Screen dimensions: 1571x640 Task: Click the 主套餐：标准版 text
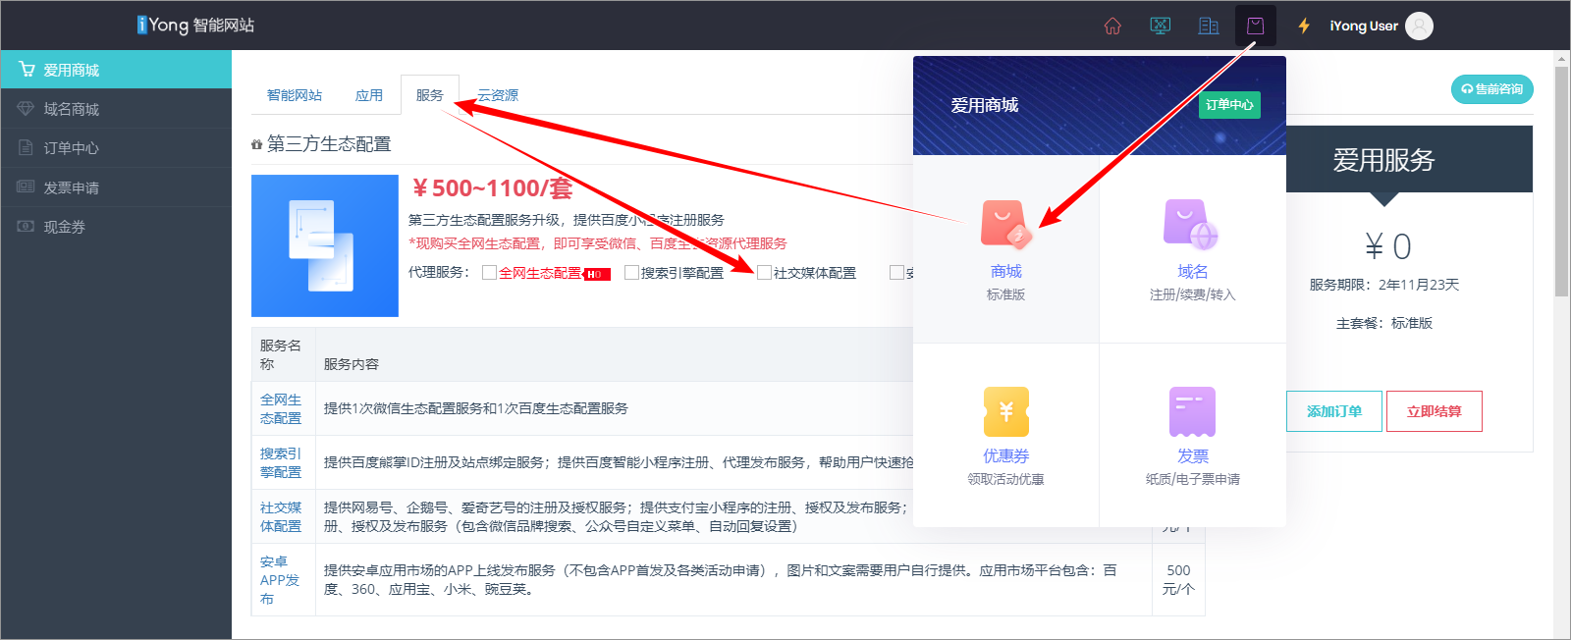click(x=1384, y=323)
